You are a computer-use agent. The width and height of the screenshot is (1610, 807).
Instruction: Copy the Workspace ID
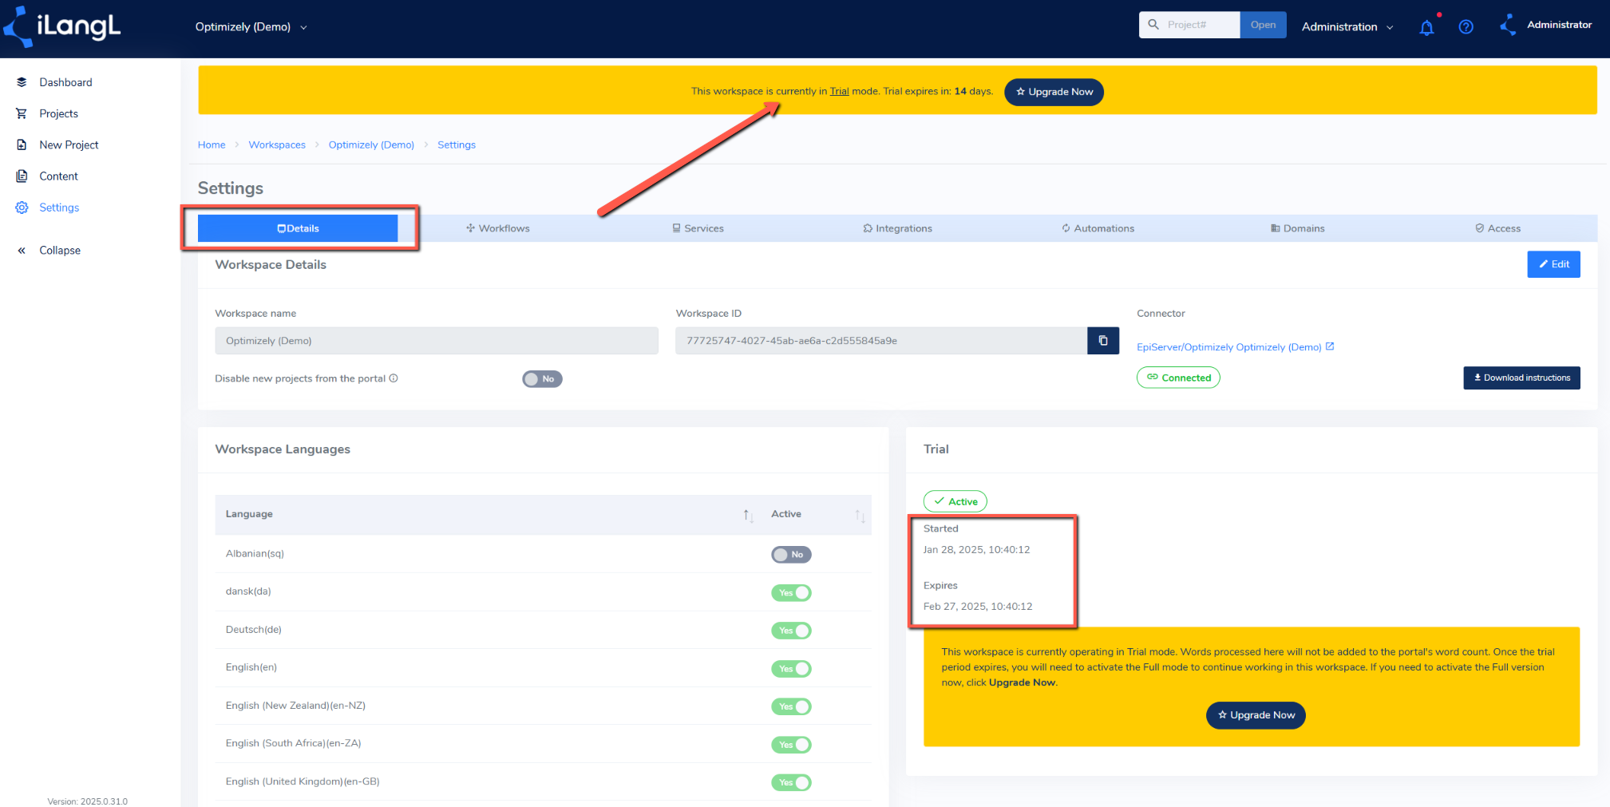1103,340
